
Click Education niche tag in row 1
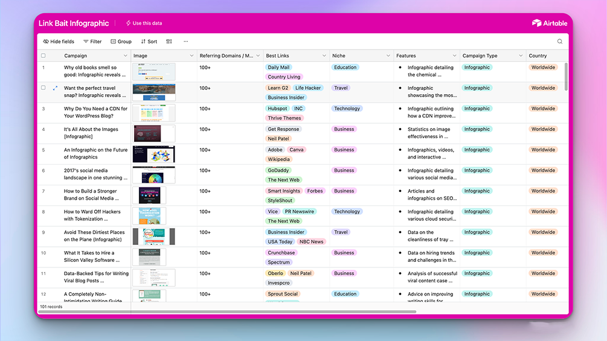345,67
